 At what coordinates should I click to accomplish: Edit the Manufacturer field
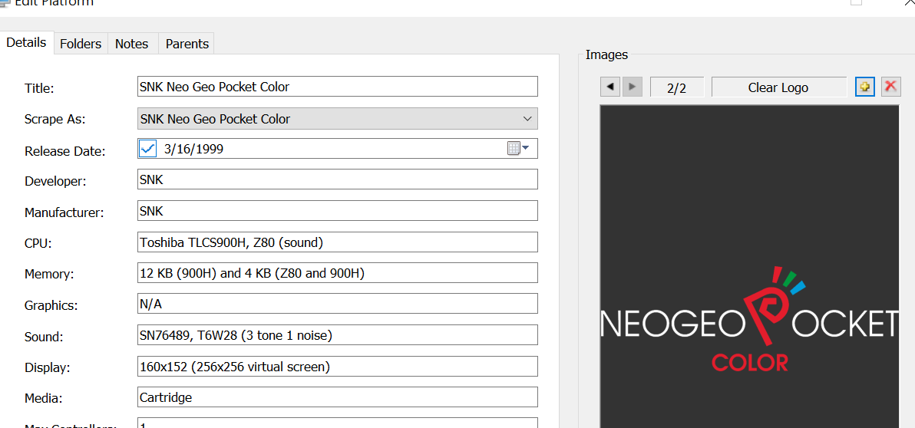(337, 210)
